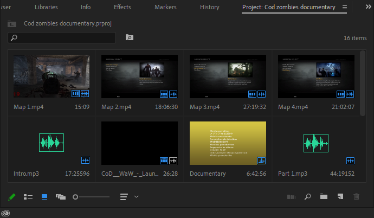Click video usage badge on Map 1.mp4
This screenshot has width=374, height=218.
[x=75, y=94]
